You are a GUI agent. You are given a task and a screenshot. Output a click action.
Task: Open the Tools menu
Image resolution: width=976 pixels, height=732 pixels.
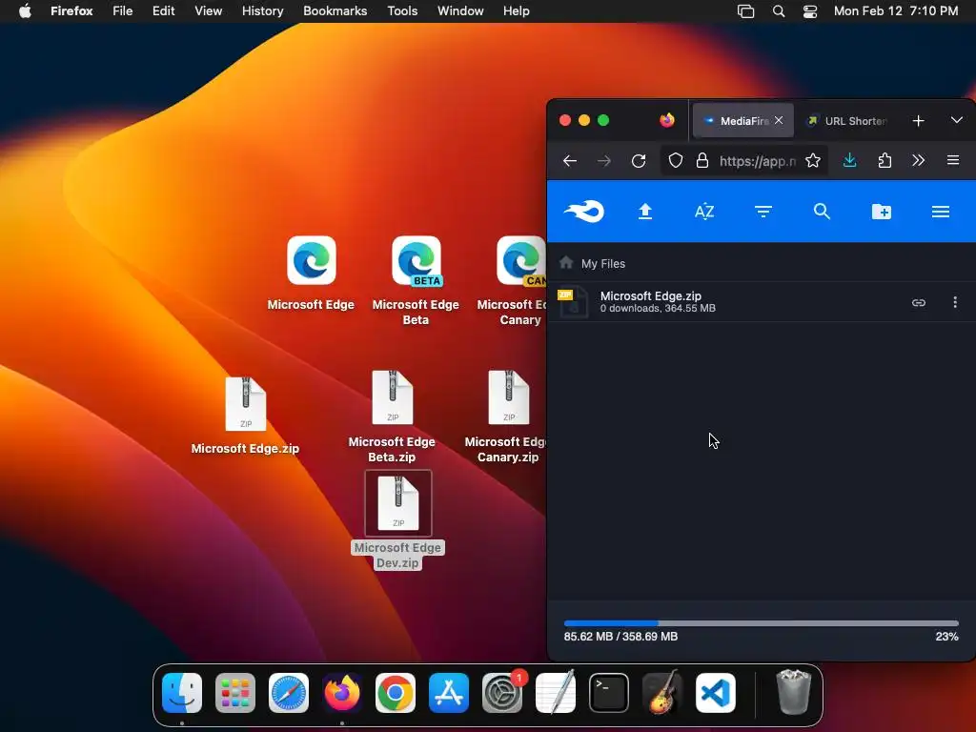(402, 11)
